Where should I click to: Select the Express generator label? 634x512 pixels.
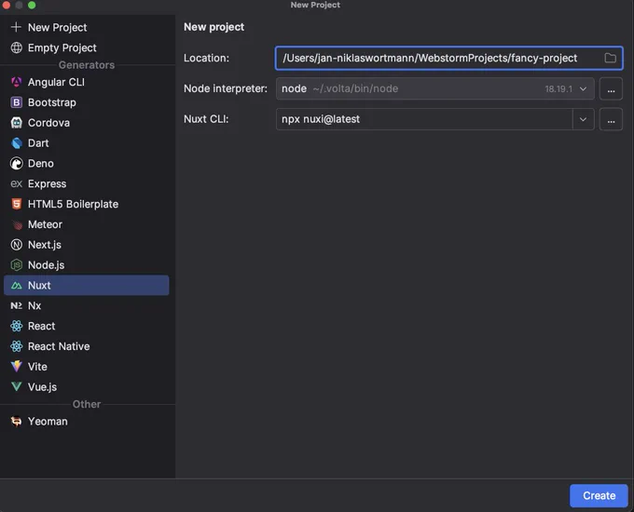point(47,183)
